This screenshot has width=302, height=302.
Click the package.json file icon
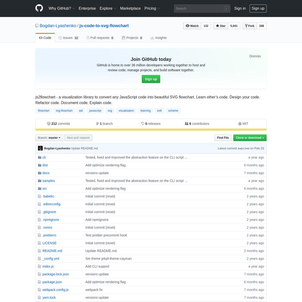(x=40, y=282)
